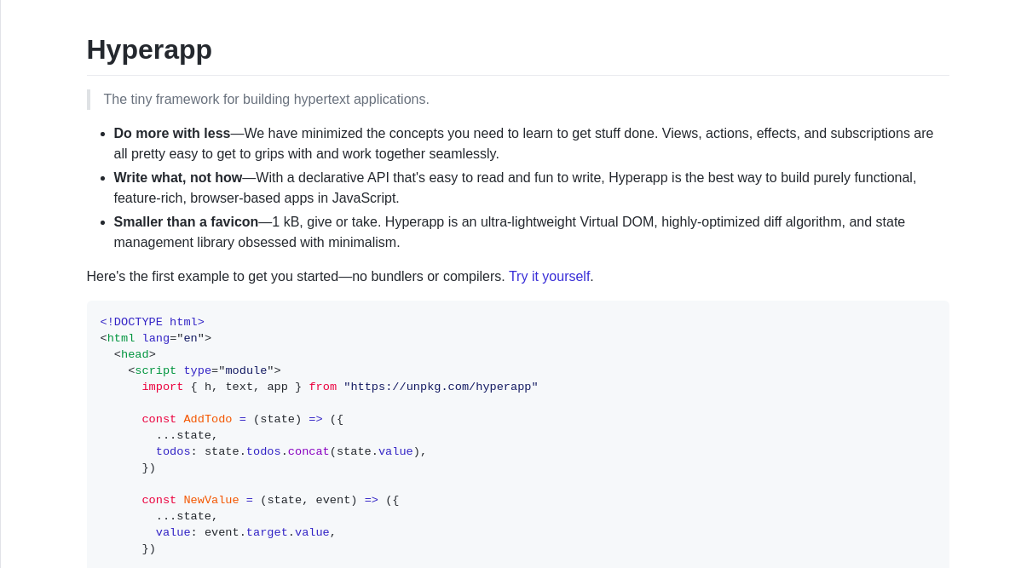The image size is (1021, 568).
Task: Click the AddTodo function name in the code
Action: click(207, 419)
